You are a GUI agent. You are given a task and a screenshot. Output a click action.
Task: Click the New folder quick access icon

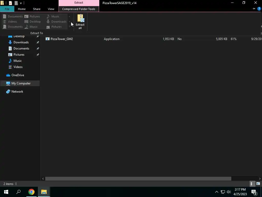[x=16, y=3]
